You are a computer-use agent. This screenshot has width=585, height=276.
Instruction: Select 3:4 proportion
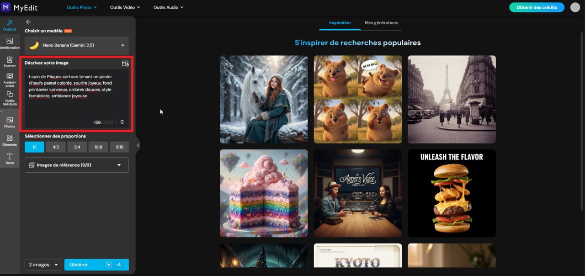pos(77,147)
